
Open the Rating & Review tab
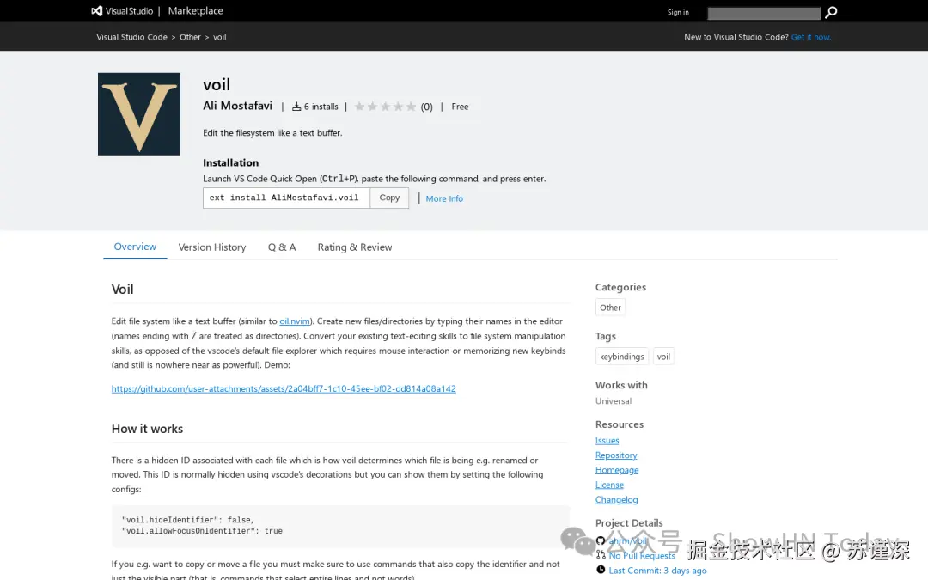click(x=355, y=247)
